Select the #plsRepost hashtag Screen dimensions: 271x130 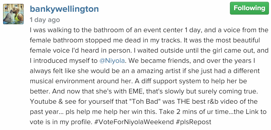[194, 122]
